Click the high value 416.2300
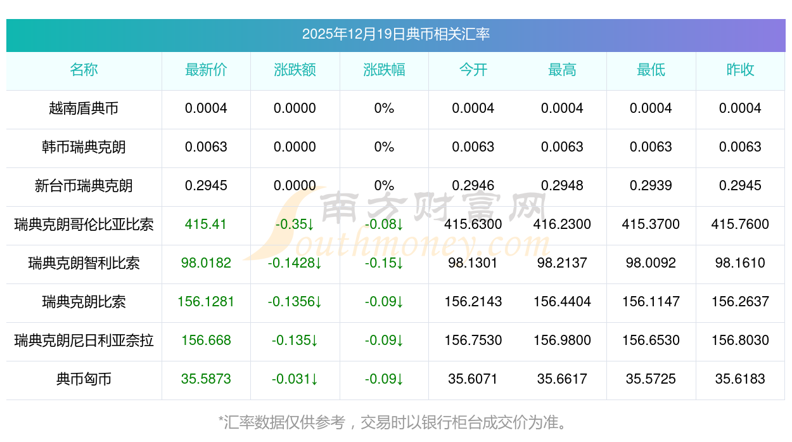This screenshot has width=792, height=442. point(562,224)
